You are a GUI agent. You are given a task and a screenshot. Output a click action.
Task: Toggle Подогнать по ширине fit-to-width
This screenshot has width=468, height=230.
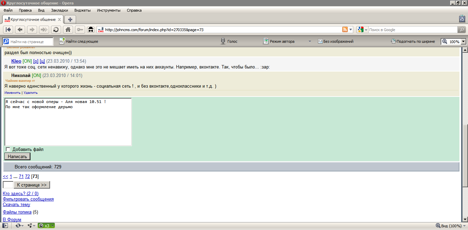pyautogui.click(x=413, y=41)
